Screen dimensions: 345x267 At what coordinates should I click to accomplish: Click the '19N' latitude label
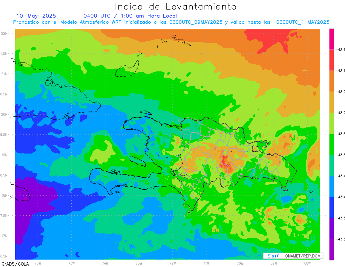tap(5, 155)
